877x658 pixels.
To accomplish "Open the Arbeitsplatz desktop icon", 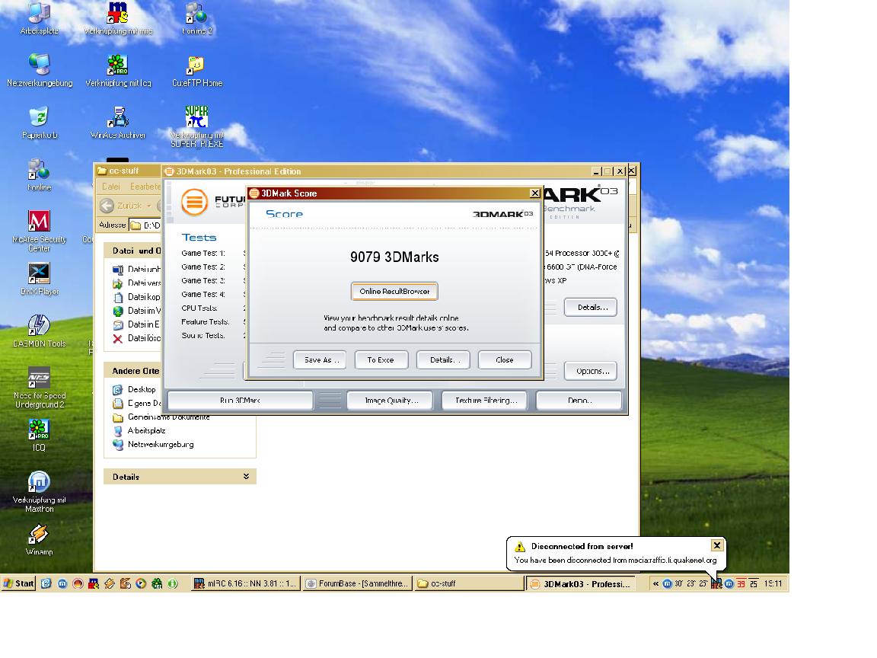I will tap(39, 18).
